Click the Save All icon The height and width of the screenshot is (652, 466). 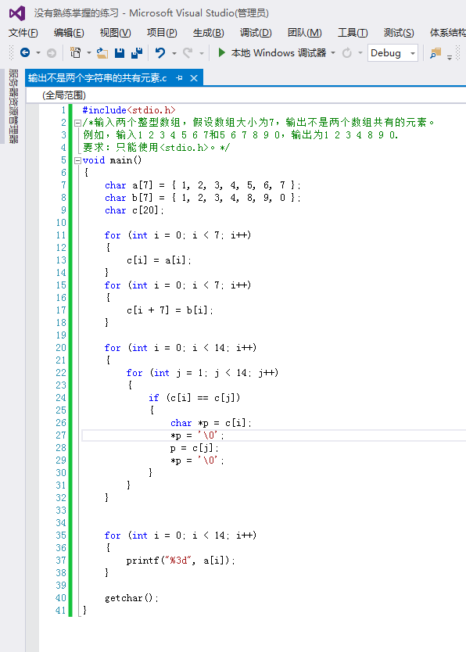coord(136,53)
